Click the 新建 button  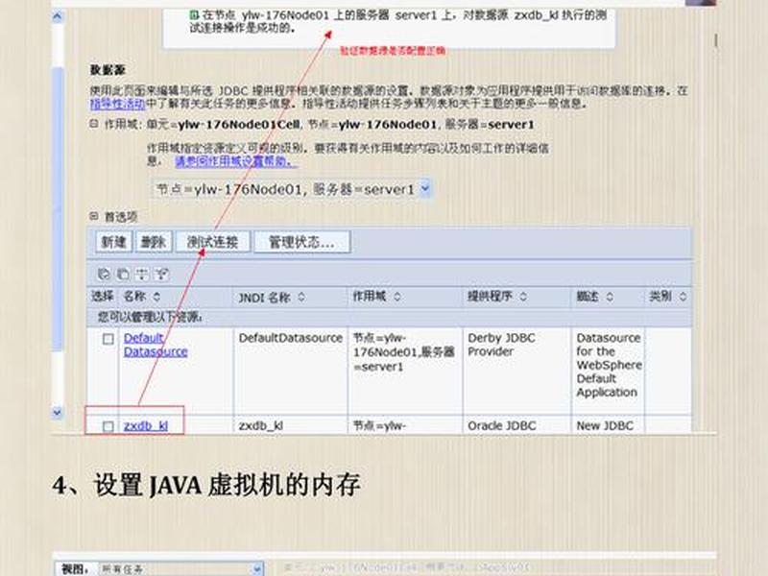[113, 242]
